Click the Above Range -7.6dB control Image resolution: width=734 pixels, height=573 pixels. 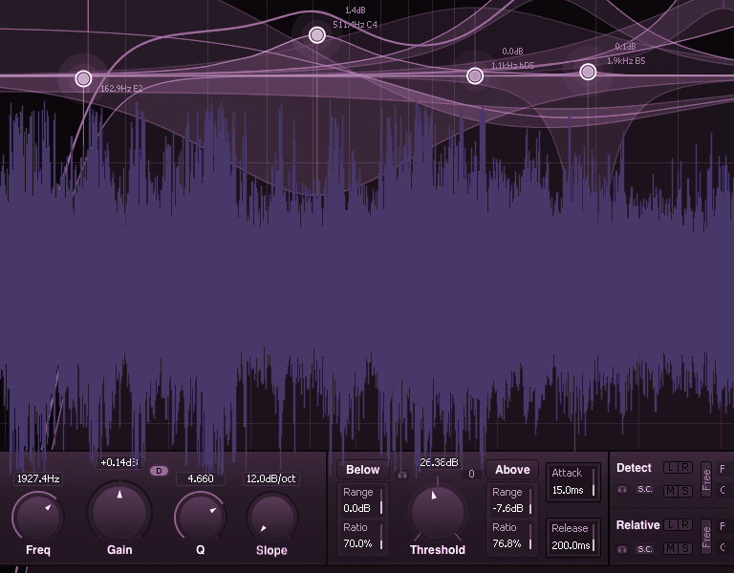coord(512,500)
